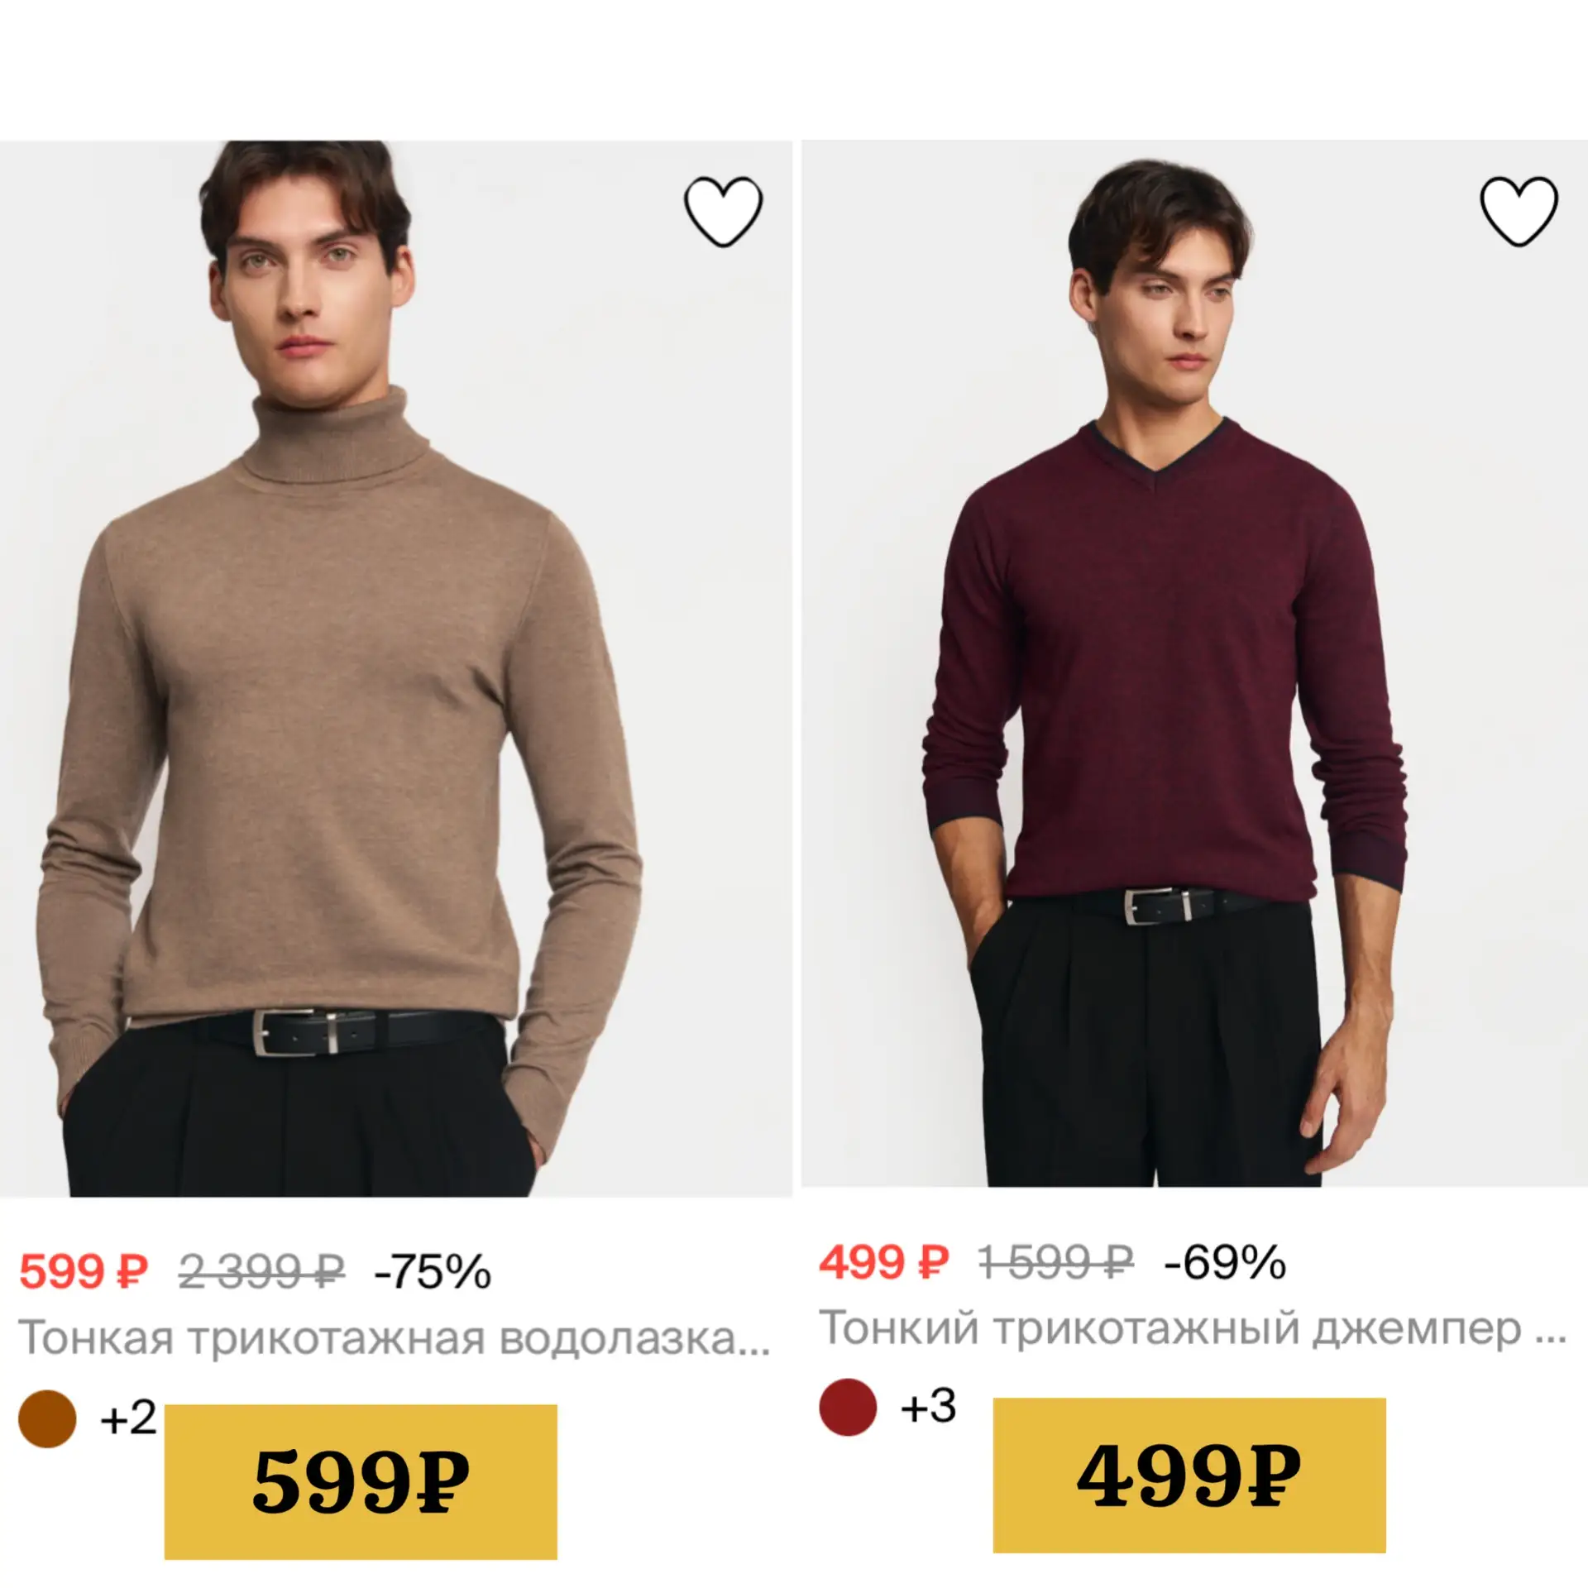
Task: Show +3 more jumper colors
Action: click(x=928, y=1405)
